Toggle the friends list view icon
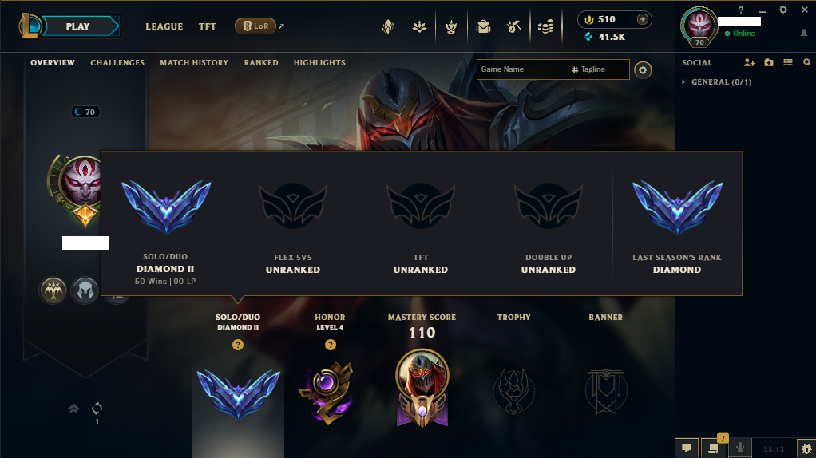Image resolution: width=816 pixels, height=458 pixels. [x=788, y=62]
